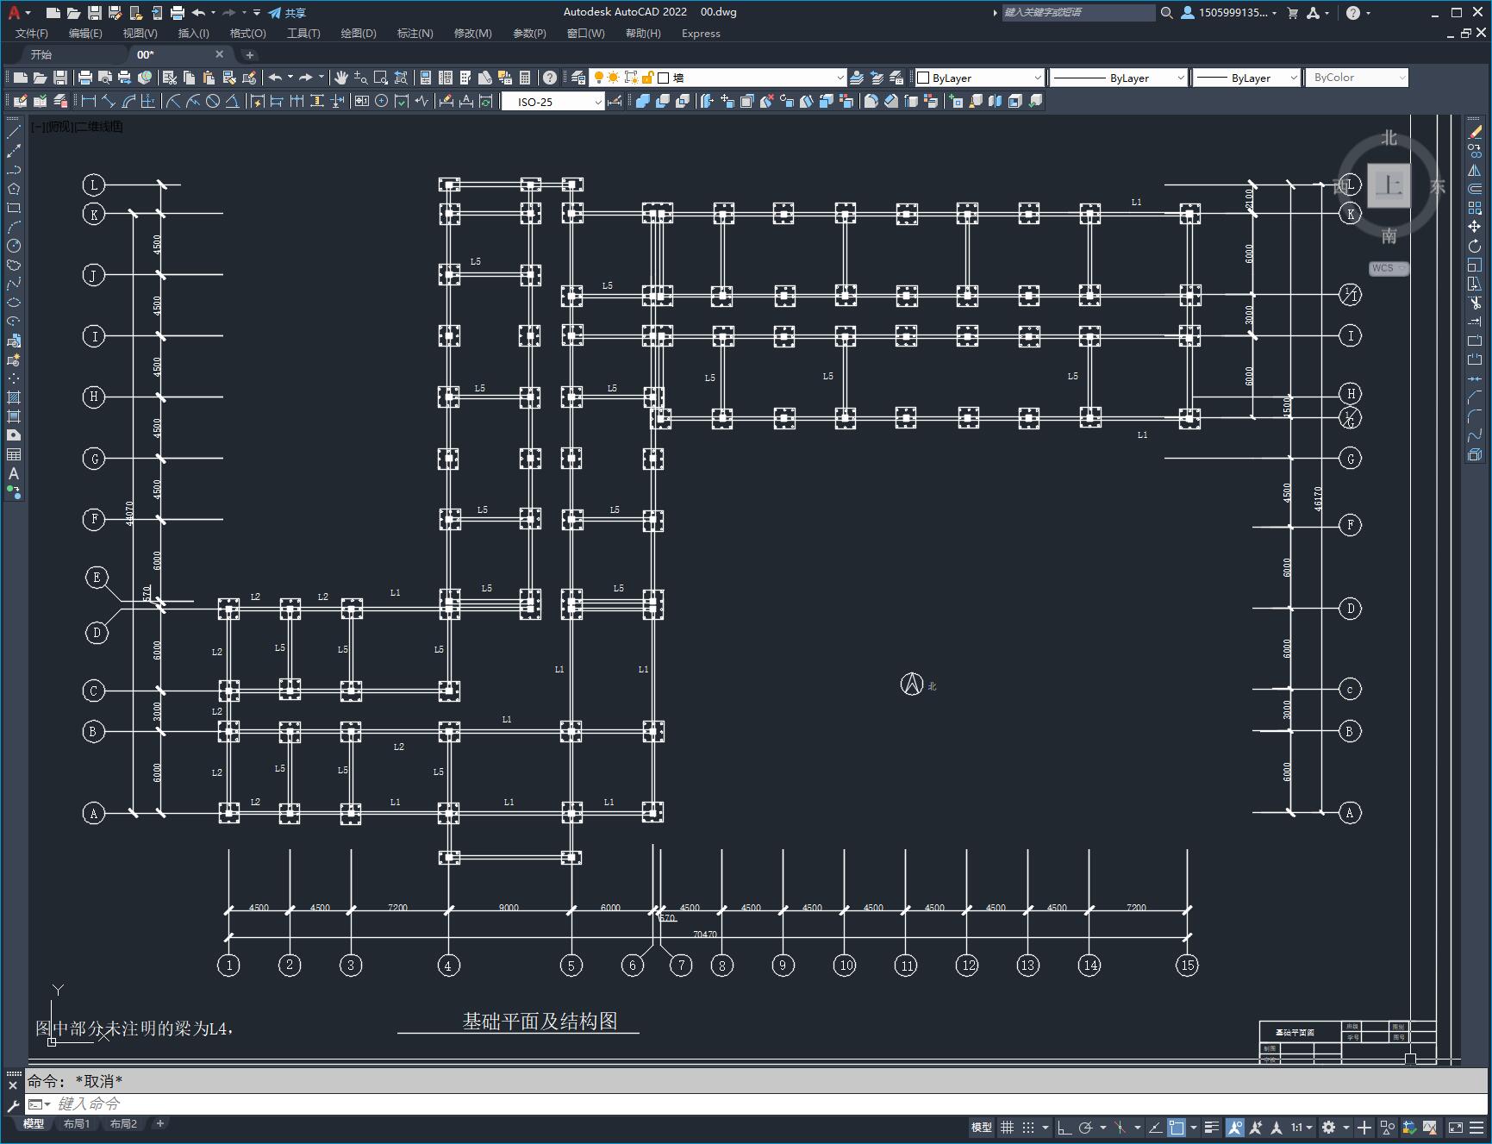The width and height of the screenshot is (1492, 1144).
Task: Select the Circle tool in draw toolbar
Action: pos(14,246)
